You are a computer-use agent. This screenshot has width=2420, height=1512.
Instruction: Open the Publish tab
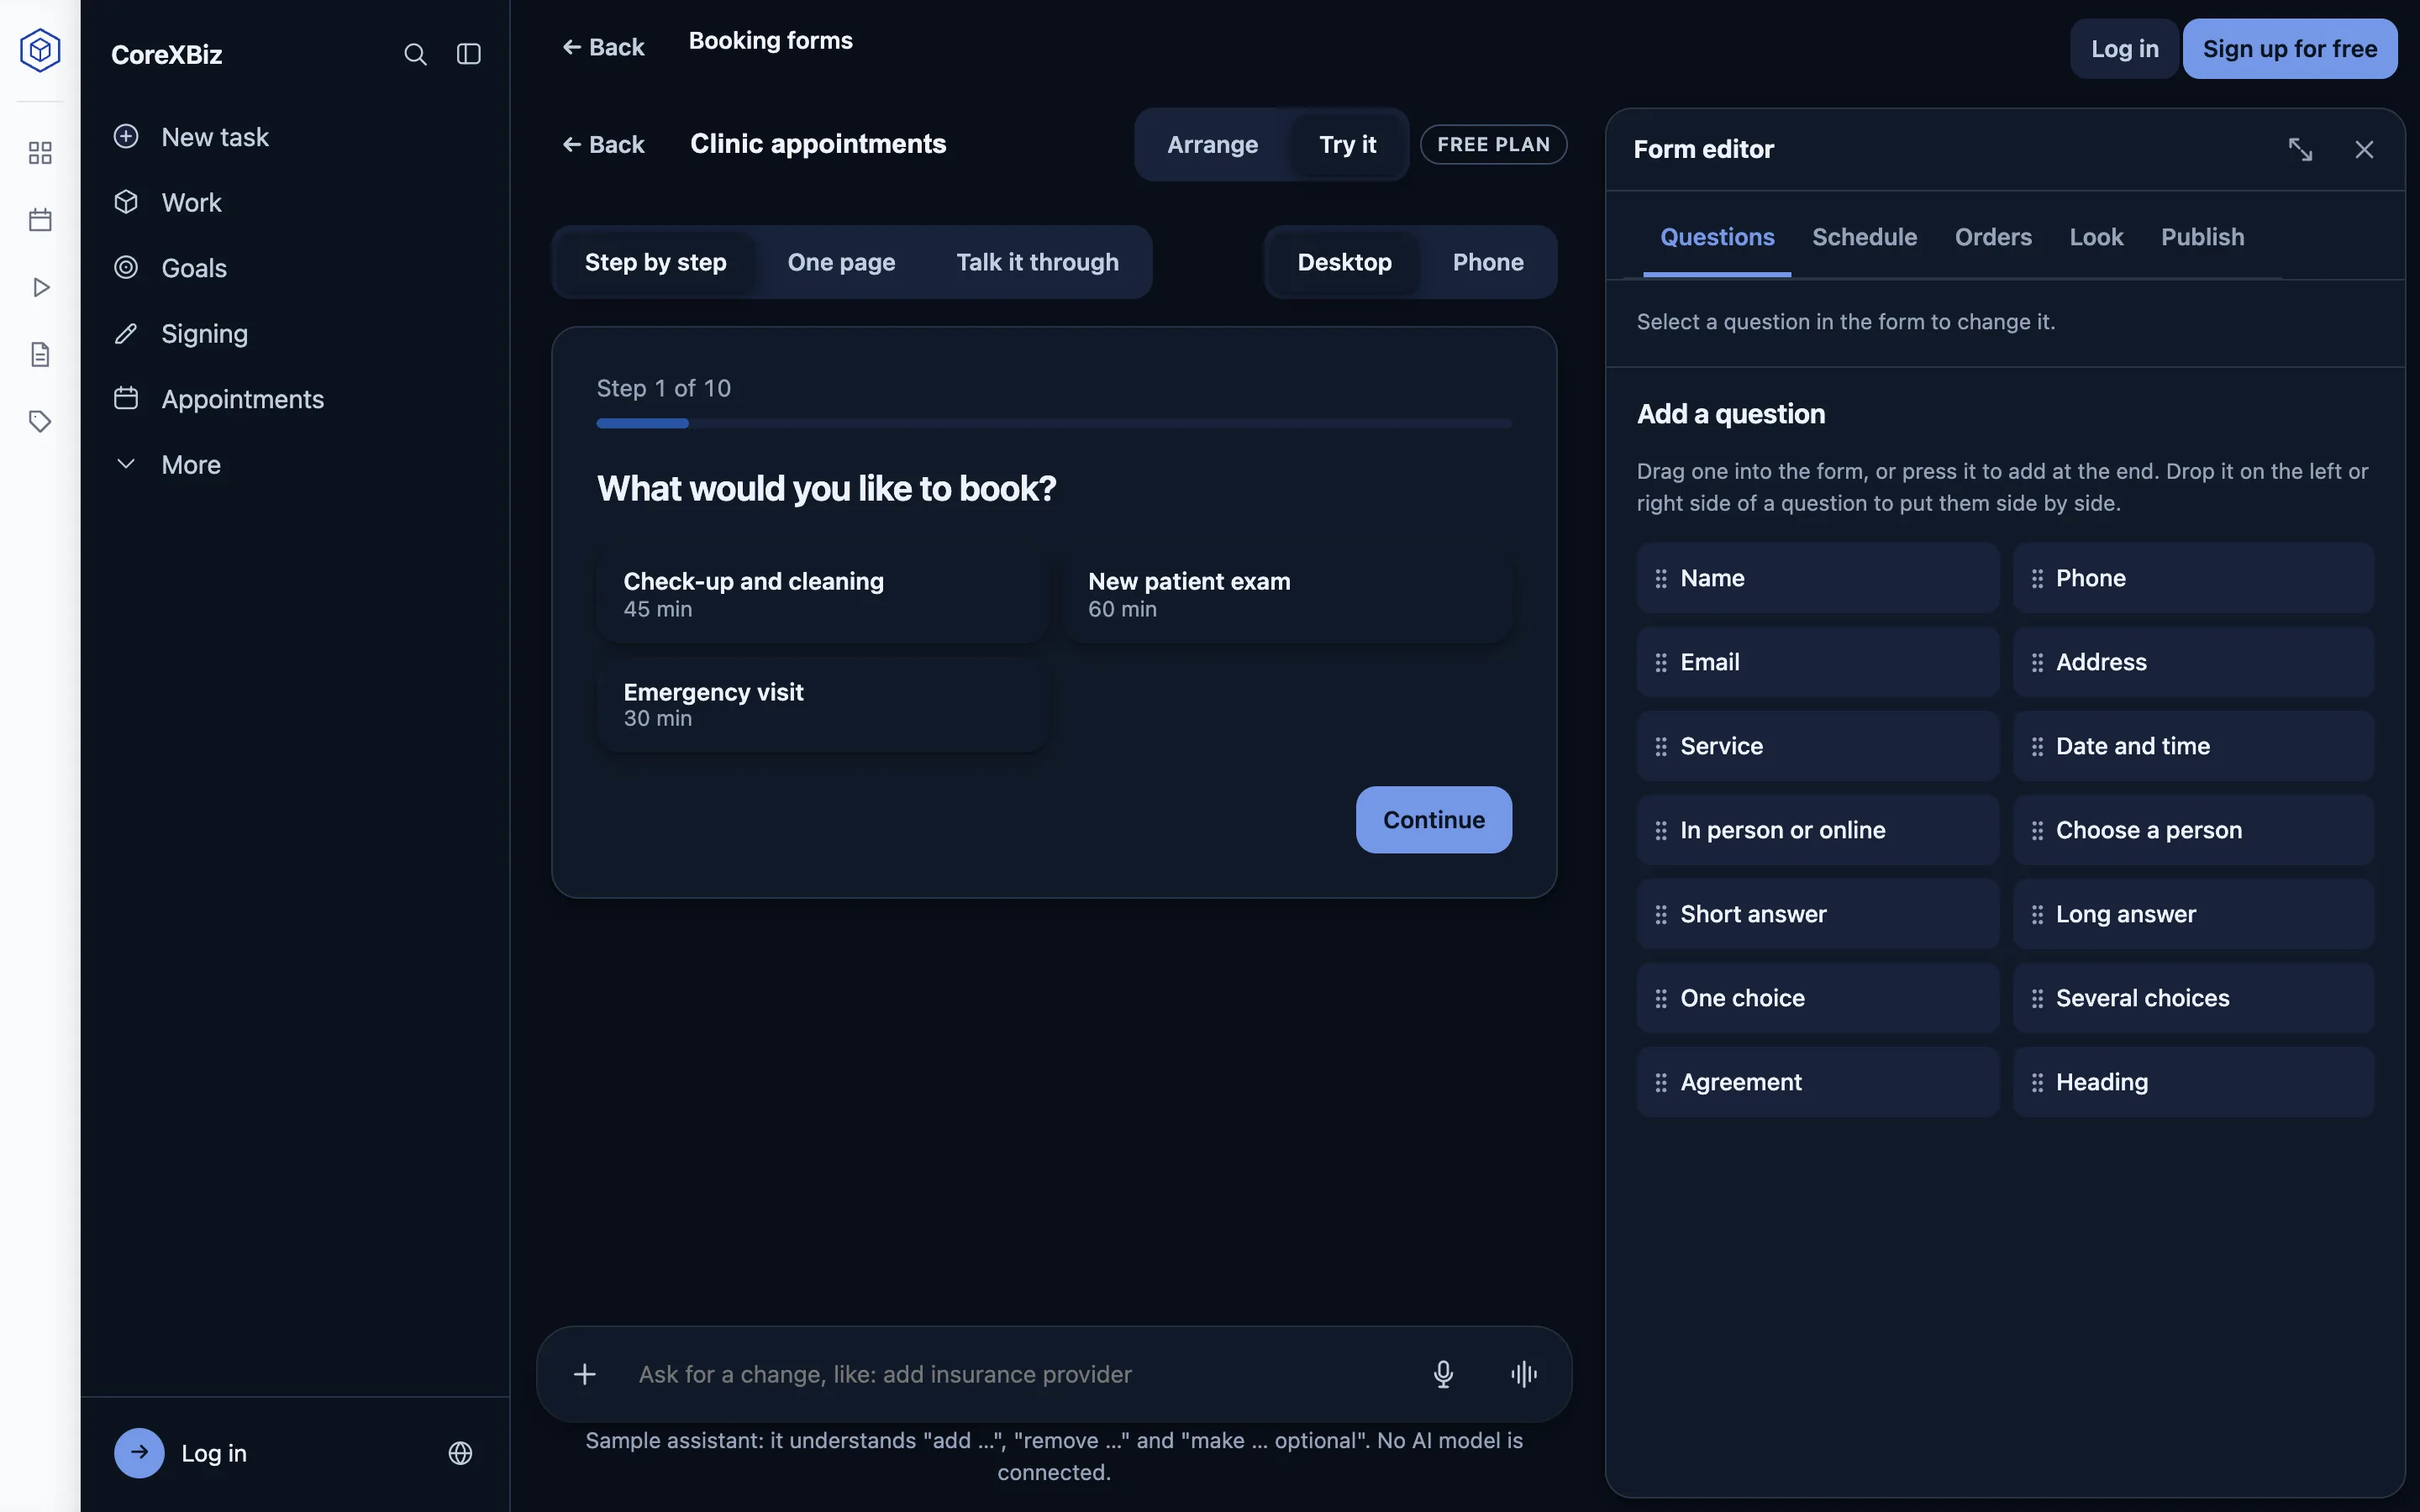click(x=2202, y=237)
